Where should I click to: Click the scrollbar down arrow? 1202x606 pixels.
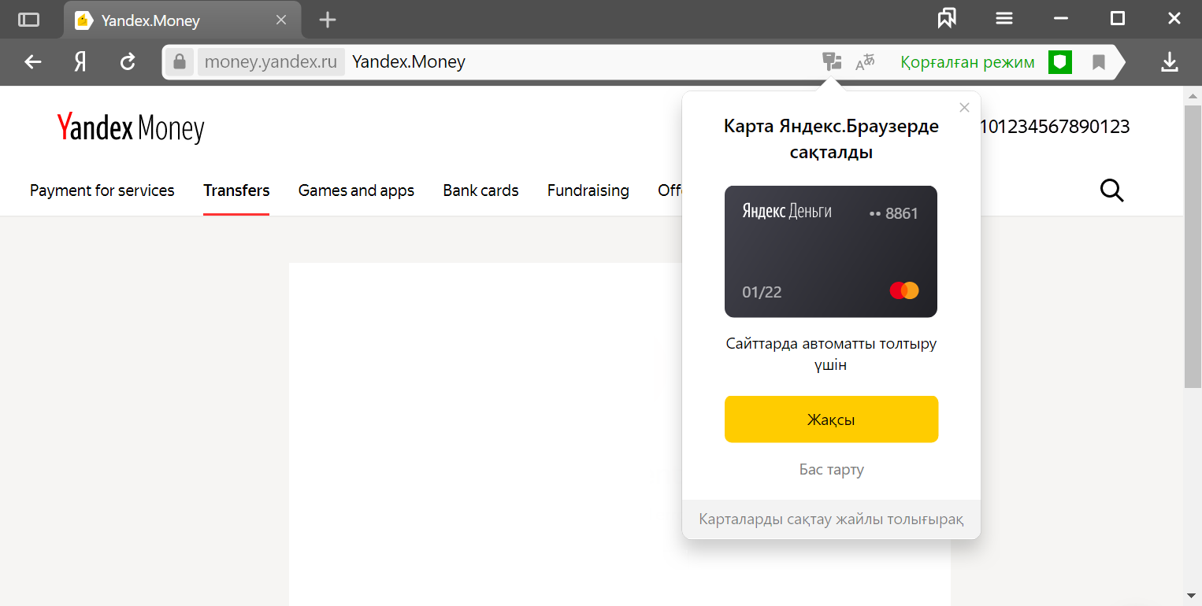coord(1193,596)
